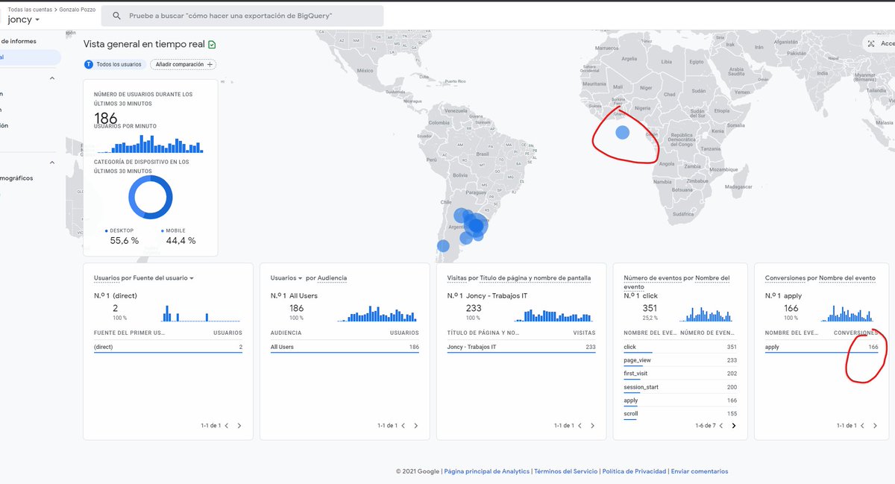Click the All Users audience row
The width and height of the screenshot is (895, 484).
tap(345, 347)
